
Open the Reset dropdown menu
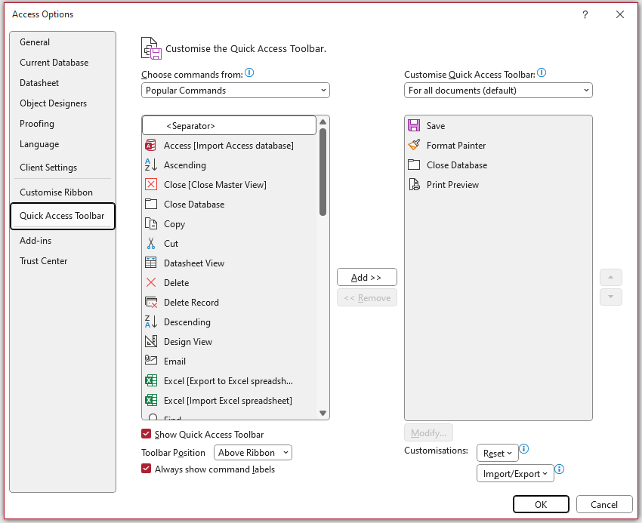tap(498, 454)
